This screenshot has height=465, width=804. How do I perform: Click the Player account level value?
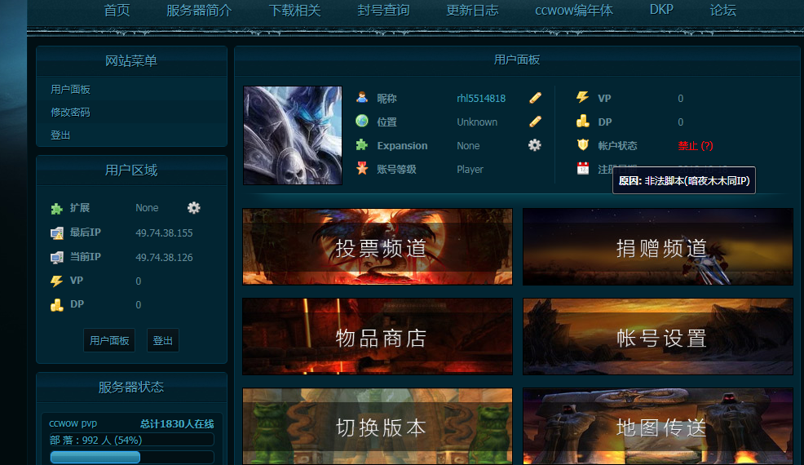[x=470, y=170]
